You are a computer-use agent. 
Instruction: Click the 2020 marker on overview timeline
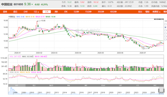[111, 93]
